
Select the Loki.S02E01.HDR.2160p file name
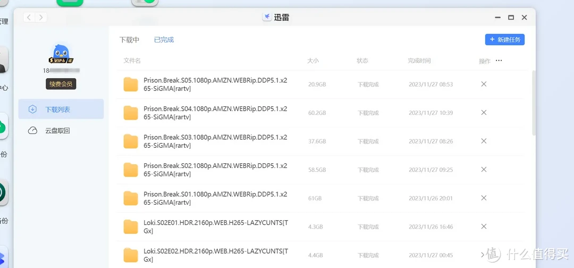click(216, 227)
